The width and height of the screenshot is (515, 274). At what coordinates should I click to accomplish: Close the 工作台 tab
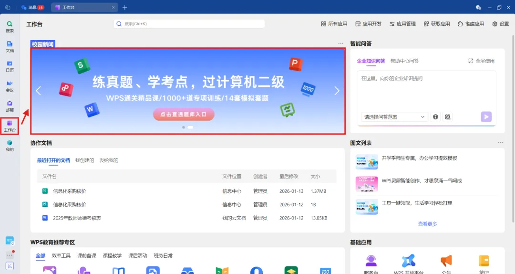coord(113,7)
